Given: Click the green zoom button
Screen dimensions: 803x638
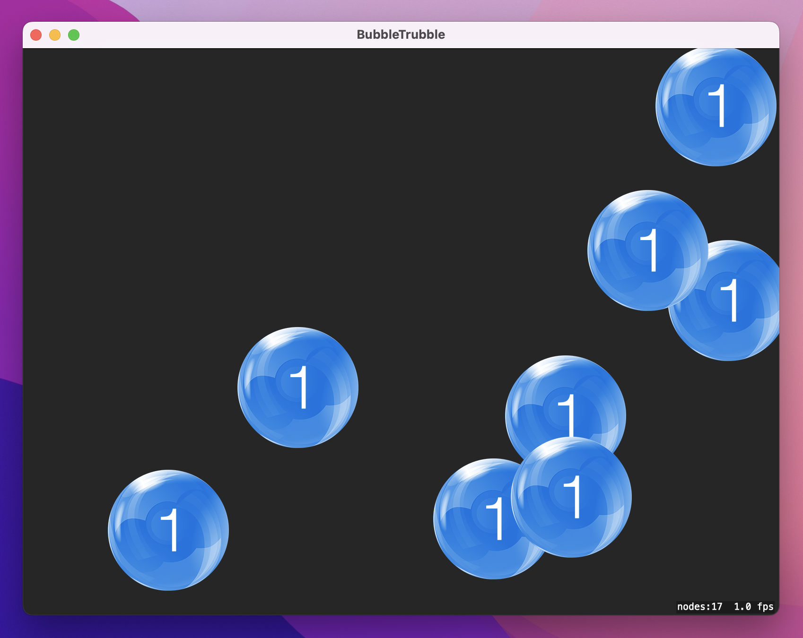Looking at the screenshot, I should pyautogui.click(x=74, y=34).
